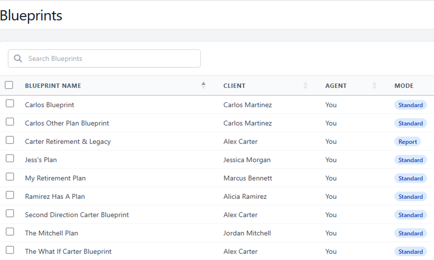Viewport: 434px width, 260px height.
Task: Open Jess's Plan blueprint
Action: (41, 160)
